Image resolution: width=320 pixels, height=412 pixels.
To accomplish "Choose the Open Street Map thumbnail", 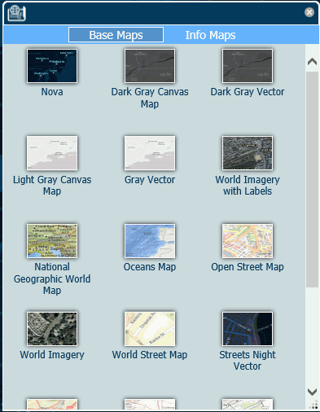I will coord(248,241).
